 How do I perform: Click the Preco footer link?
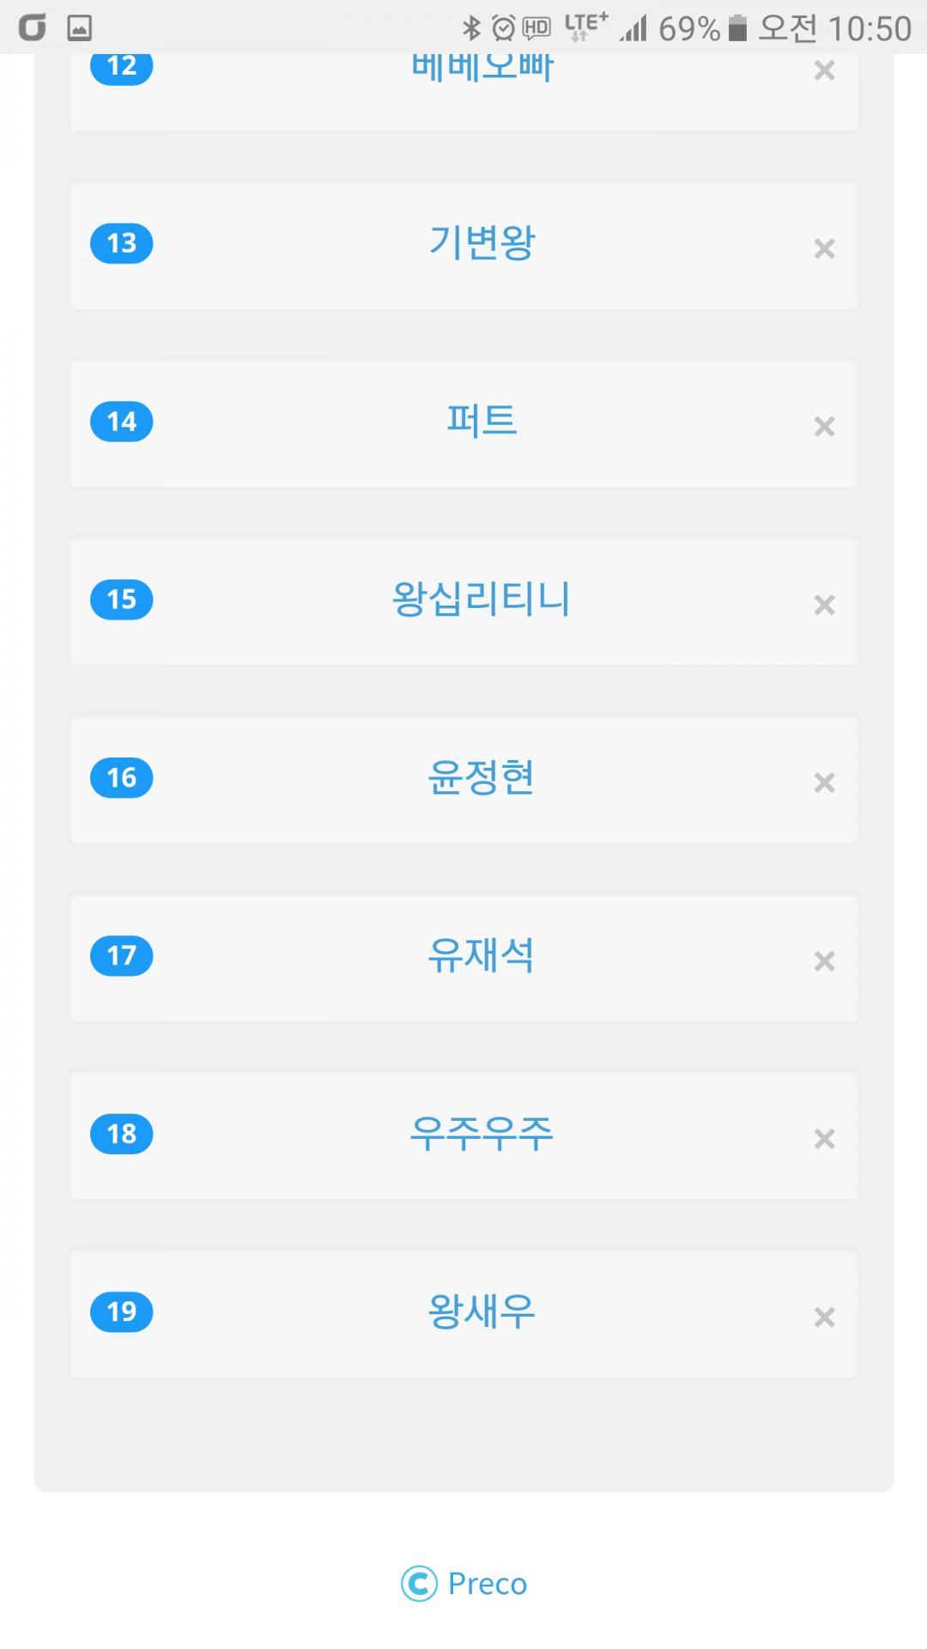[487, 1584]
